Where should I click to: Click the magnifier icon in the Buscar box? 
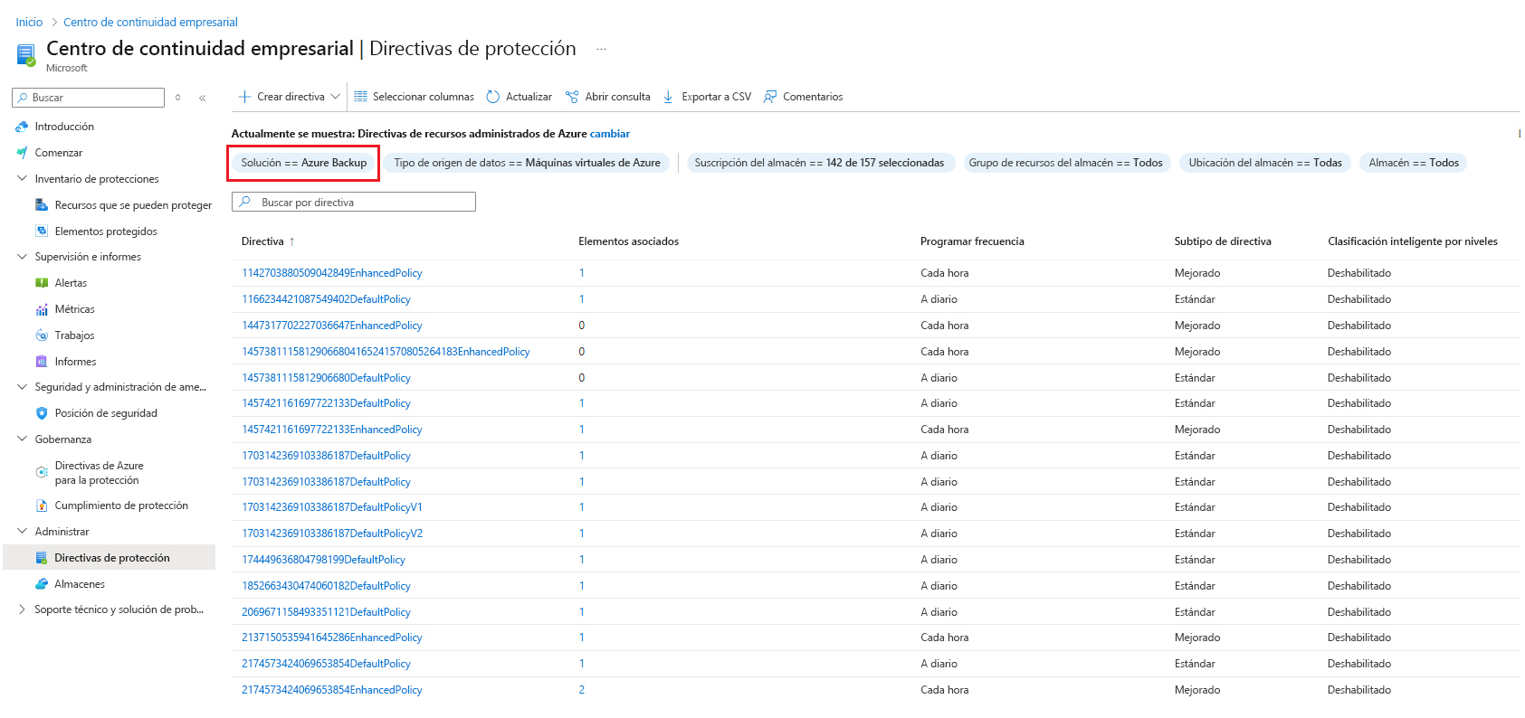coord(23,98)
